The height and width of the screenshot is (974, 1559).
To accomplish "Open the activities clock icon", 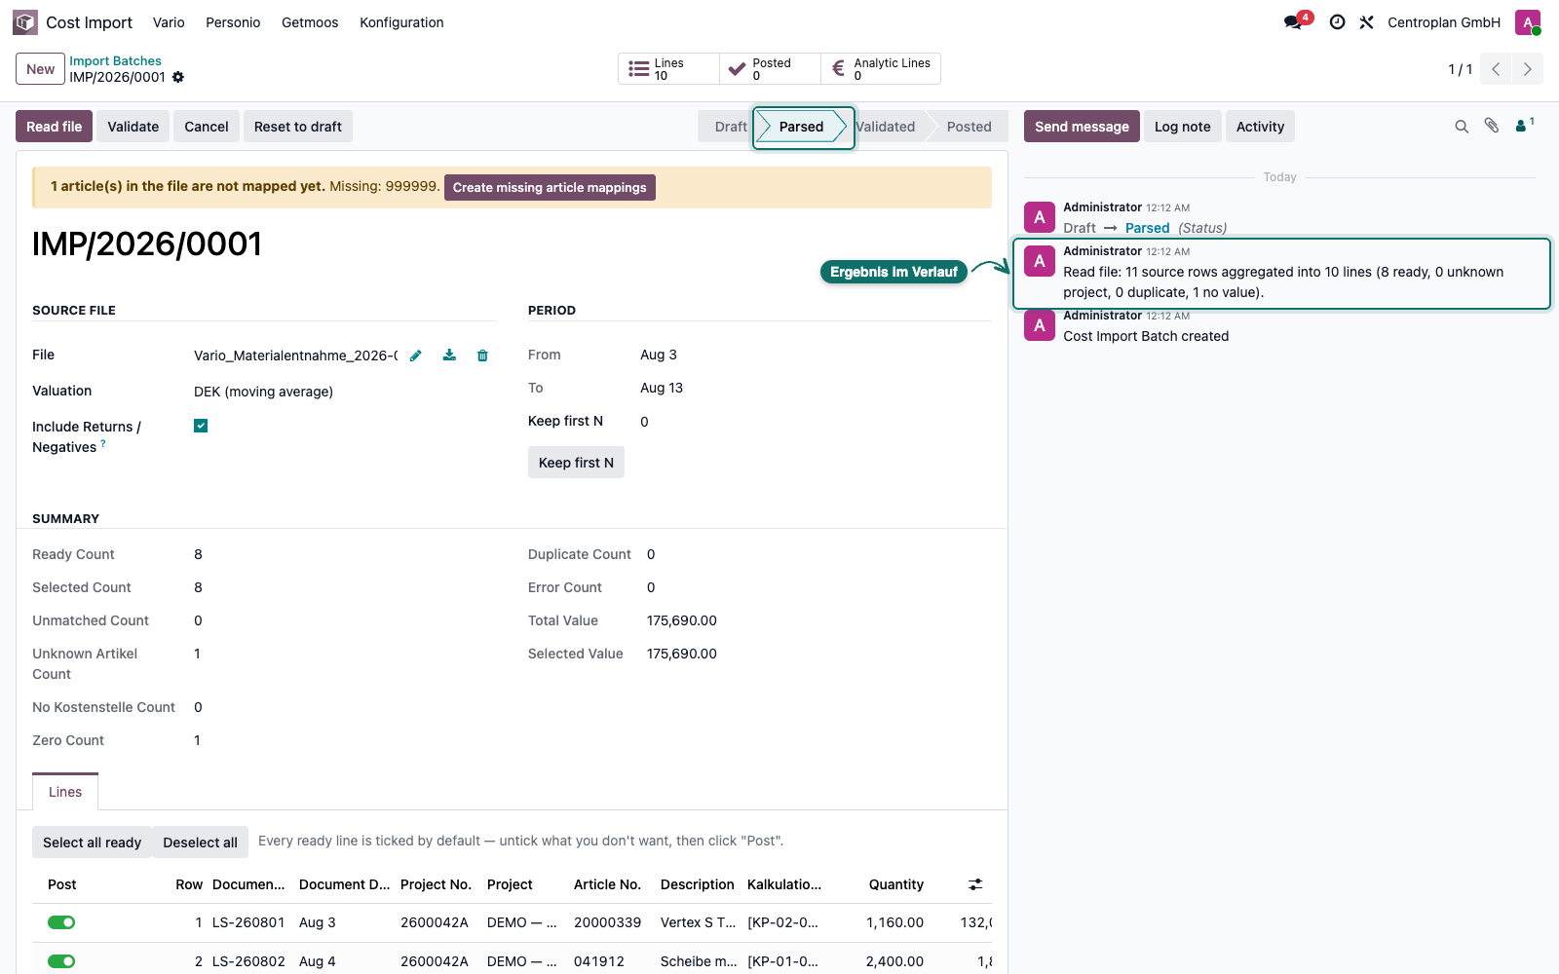I will (x=1337, y=22).
